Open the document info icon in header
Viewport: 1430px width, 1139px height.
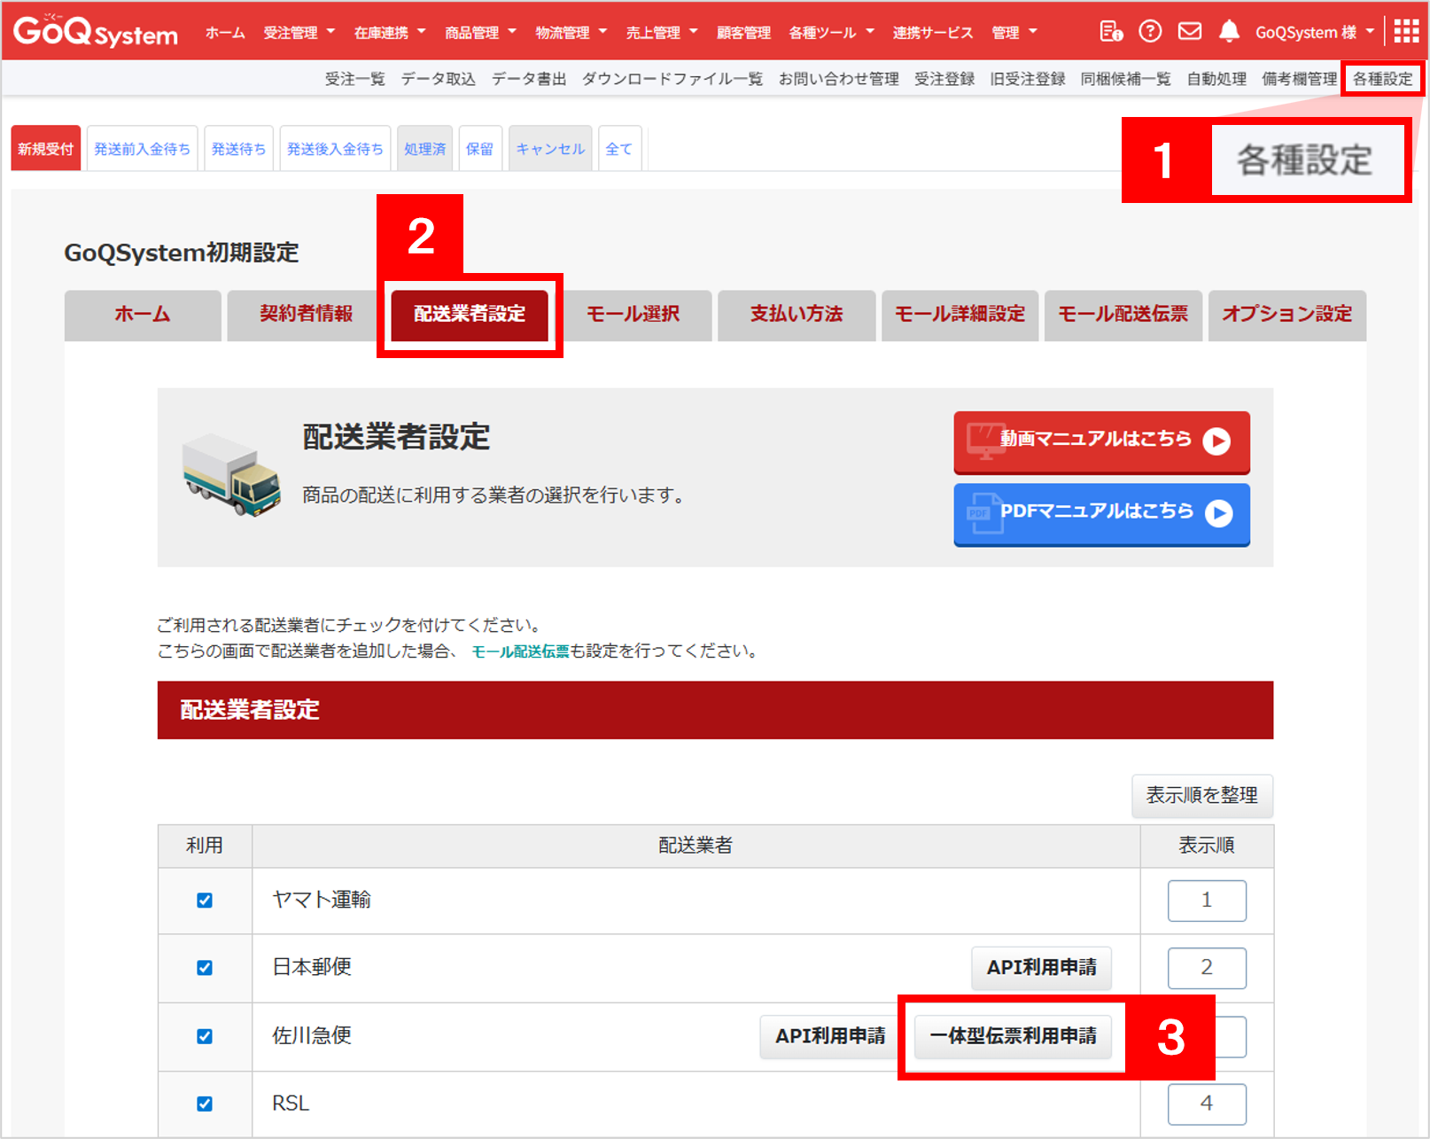(x=1111, y=32)
